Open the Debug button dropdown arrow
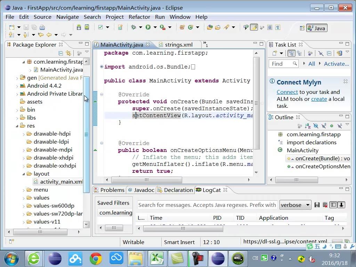Image resolution: width=356 pixels, height=267 pixels. pyautogui.click(x=140, y=27)
